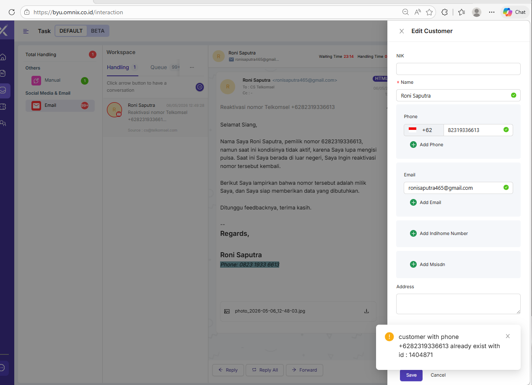This screenshot has height=385, width=532.
Task: Add page to favorites star icon
Action: [429, 12]
